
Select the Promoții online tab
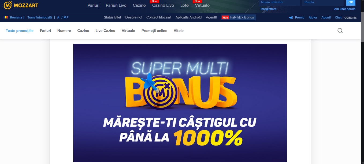pyautogui.click(x=154, y=31)
